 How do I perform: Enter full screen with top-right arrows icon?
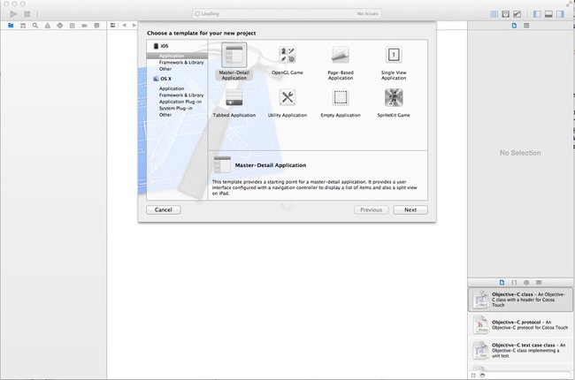(569, 4)
